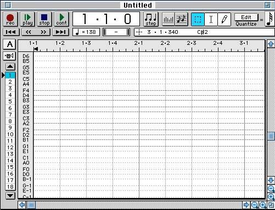This screenshot has height=210, width=275.
Task: Toggle the notation view icon
Action: coord(181,19)
